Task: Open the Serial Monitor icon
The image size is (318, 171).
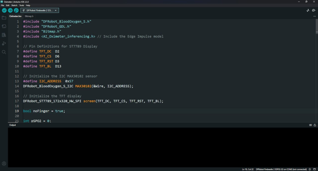Action: point(314,10)
